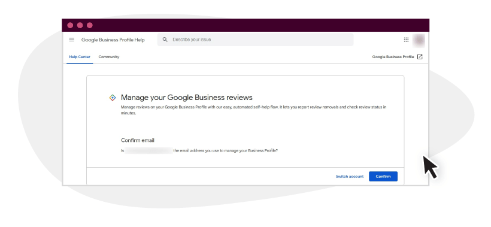Click the external link icon beside Google Business Profile
491x227 pixels.
click(420, 57)
